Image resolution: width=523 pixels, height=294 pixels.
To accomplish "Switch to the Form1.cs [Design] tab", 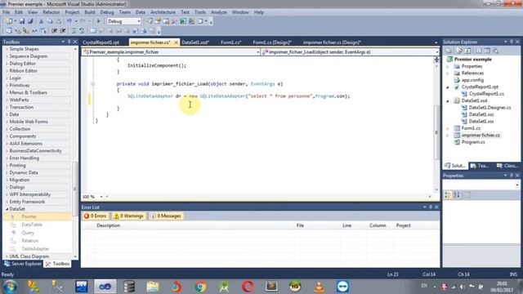I will tap(272, 42).
